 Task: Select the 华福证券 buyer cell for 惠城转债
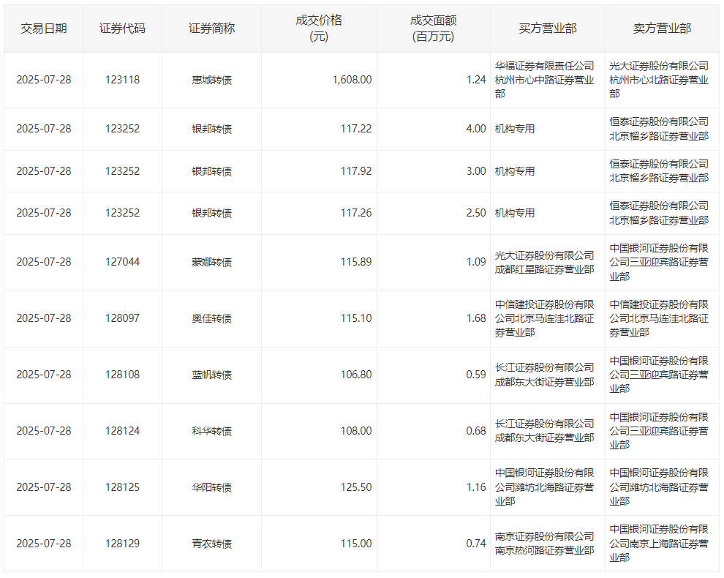coord(545,80)
